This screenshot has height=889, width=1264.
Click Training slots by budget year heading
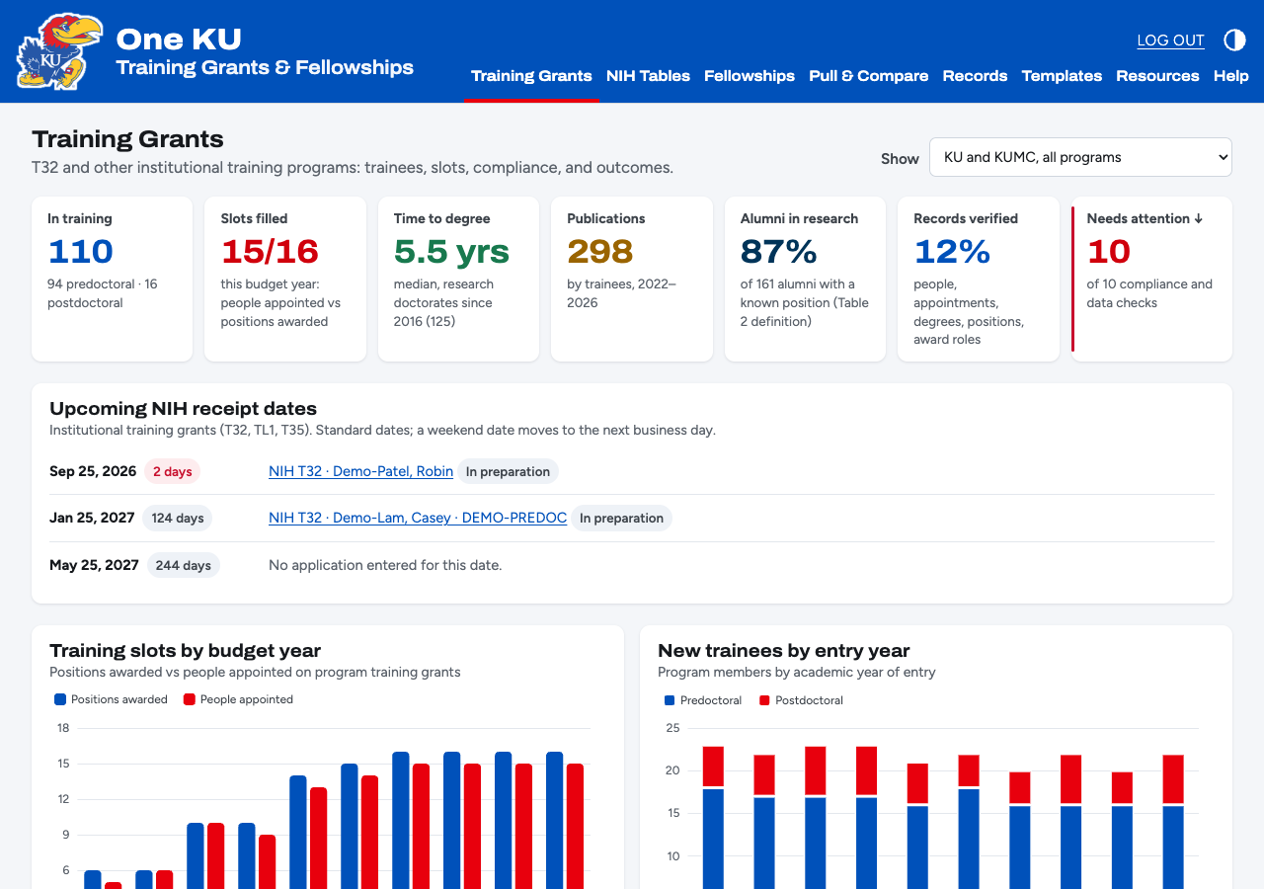(x=185, y=650)
